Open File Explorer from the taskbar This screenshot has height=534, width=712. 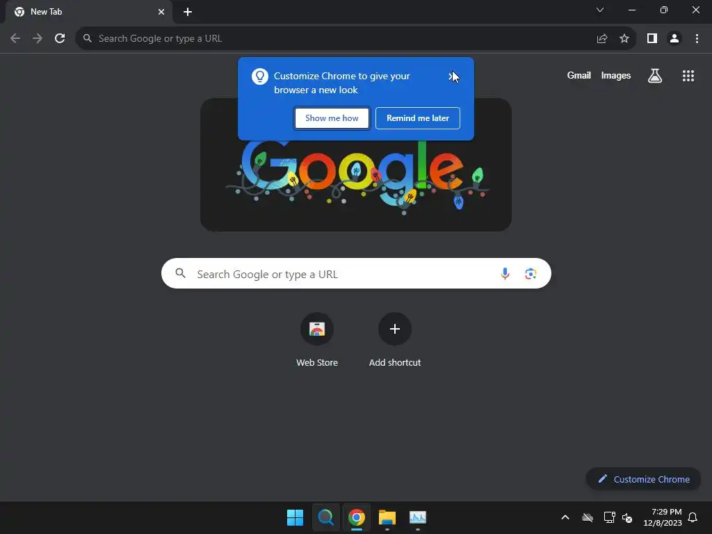(387, 517)
